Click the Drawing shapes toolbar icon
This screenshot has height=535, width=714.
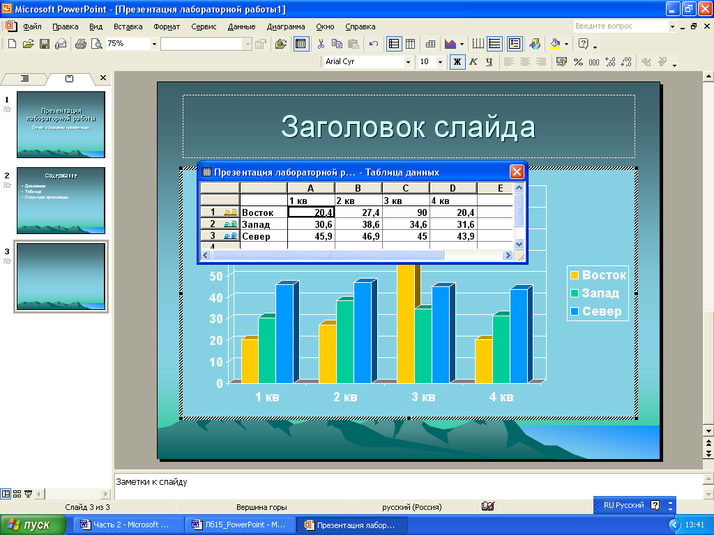tap(535, 44)
